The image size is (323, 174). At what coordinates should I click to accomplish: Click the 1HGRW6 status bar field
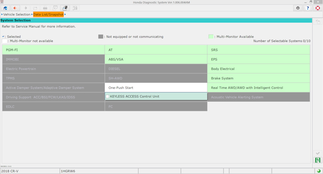coord(99,171)
